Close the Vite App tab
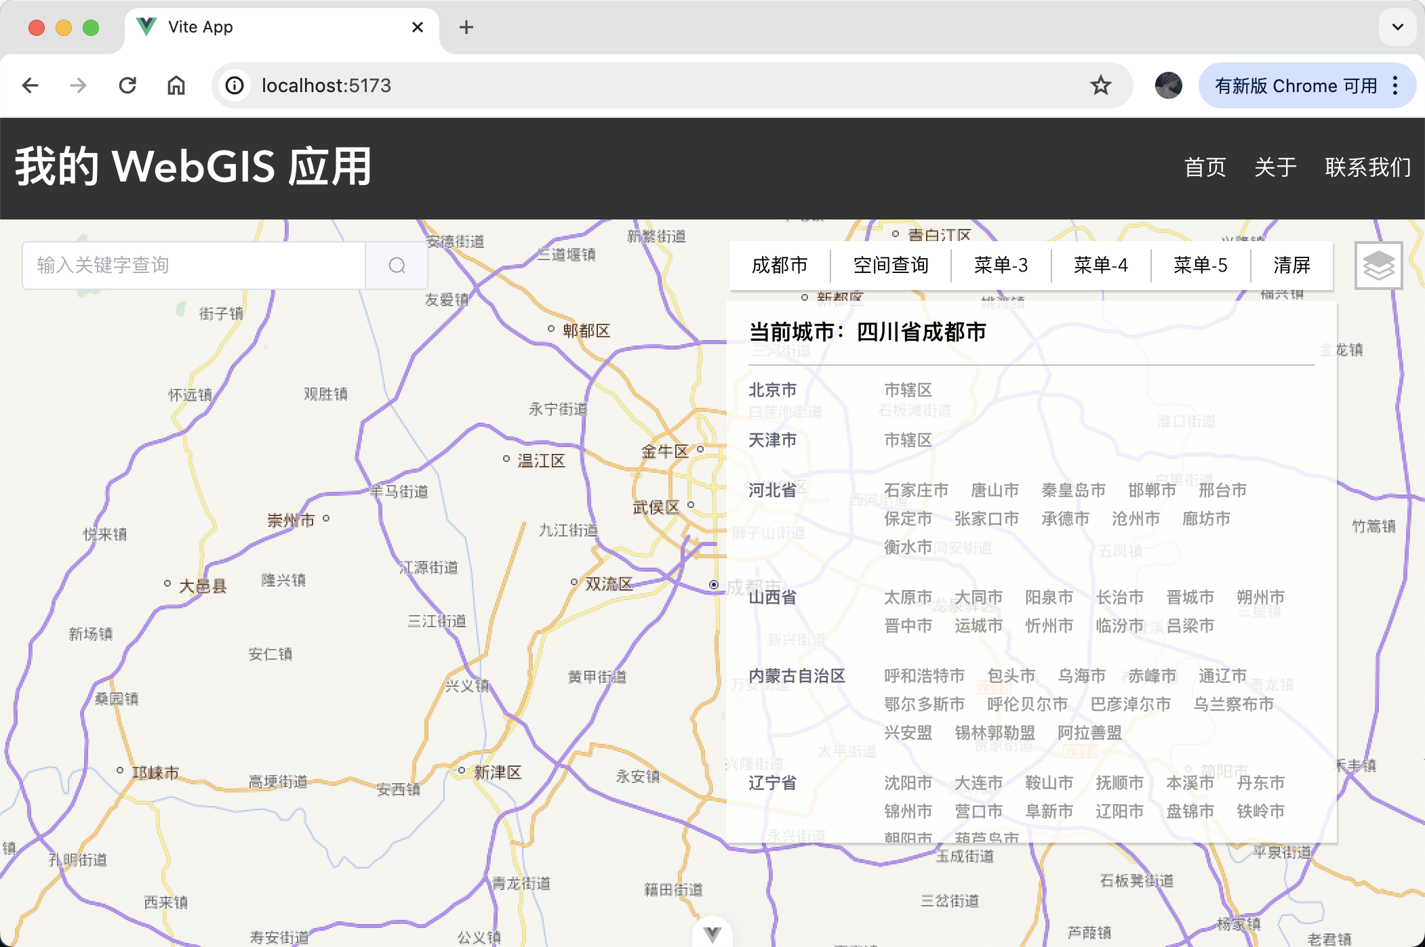 [x=418, y=27]
